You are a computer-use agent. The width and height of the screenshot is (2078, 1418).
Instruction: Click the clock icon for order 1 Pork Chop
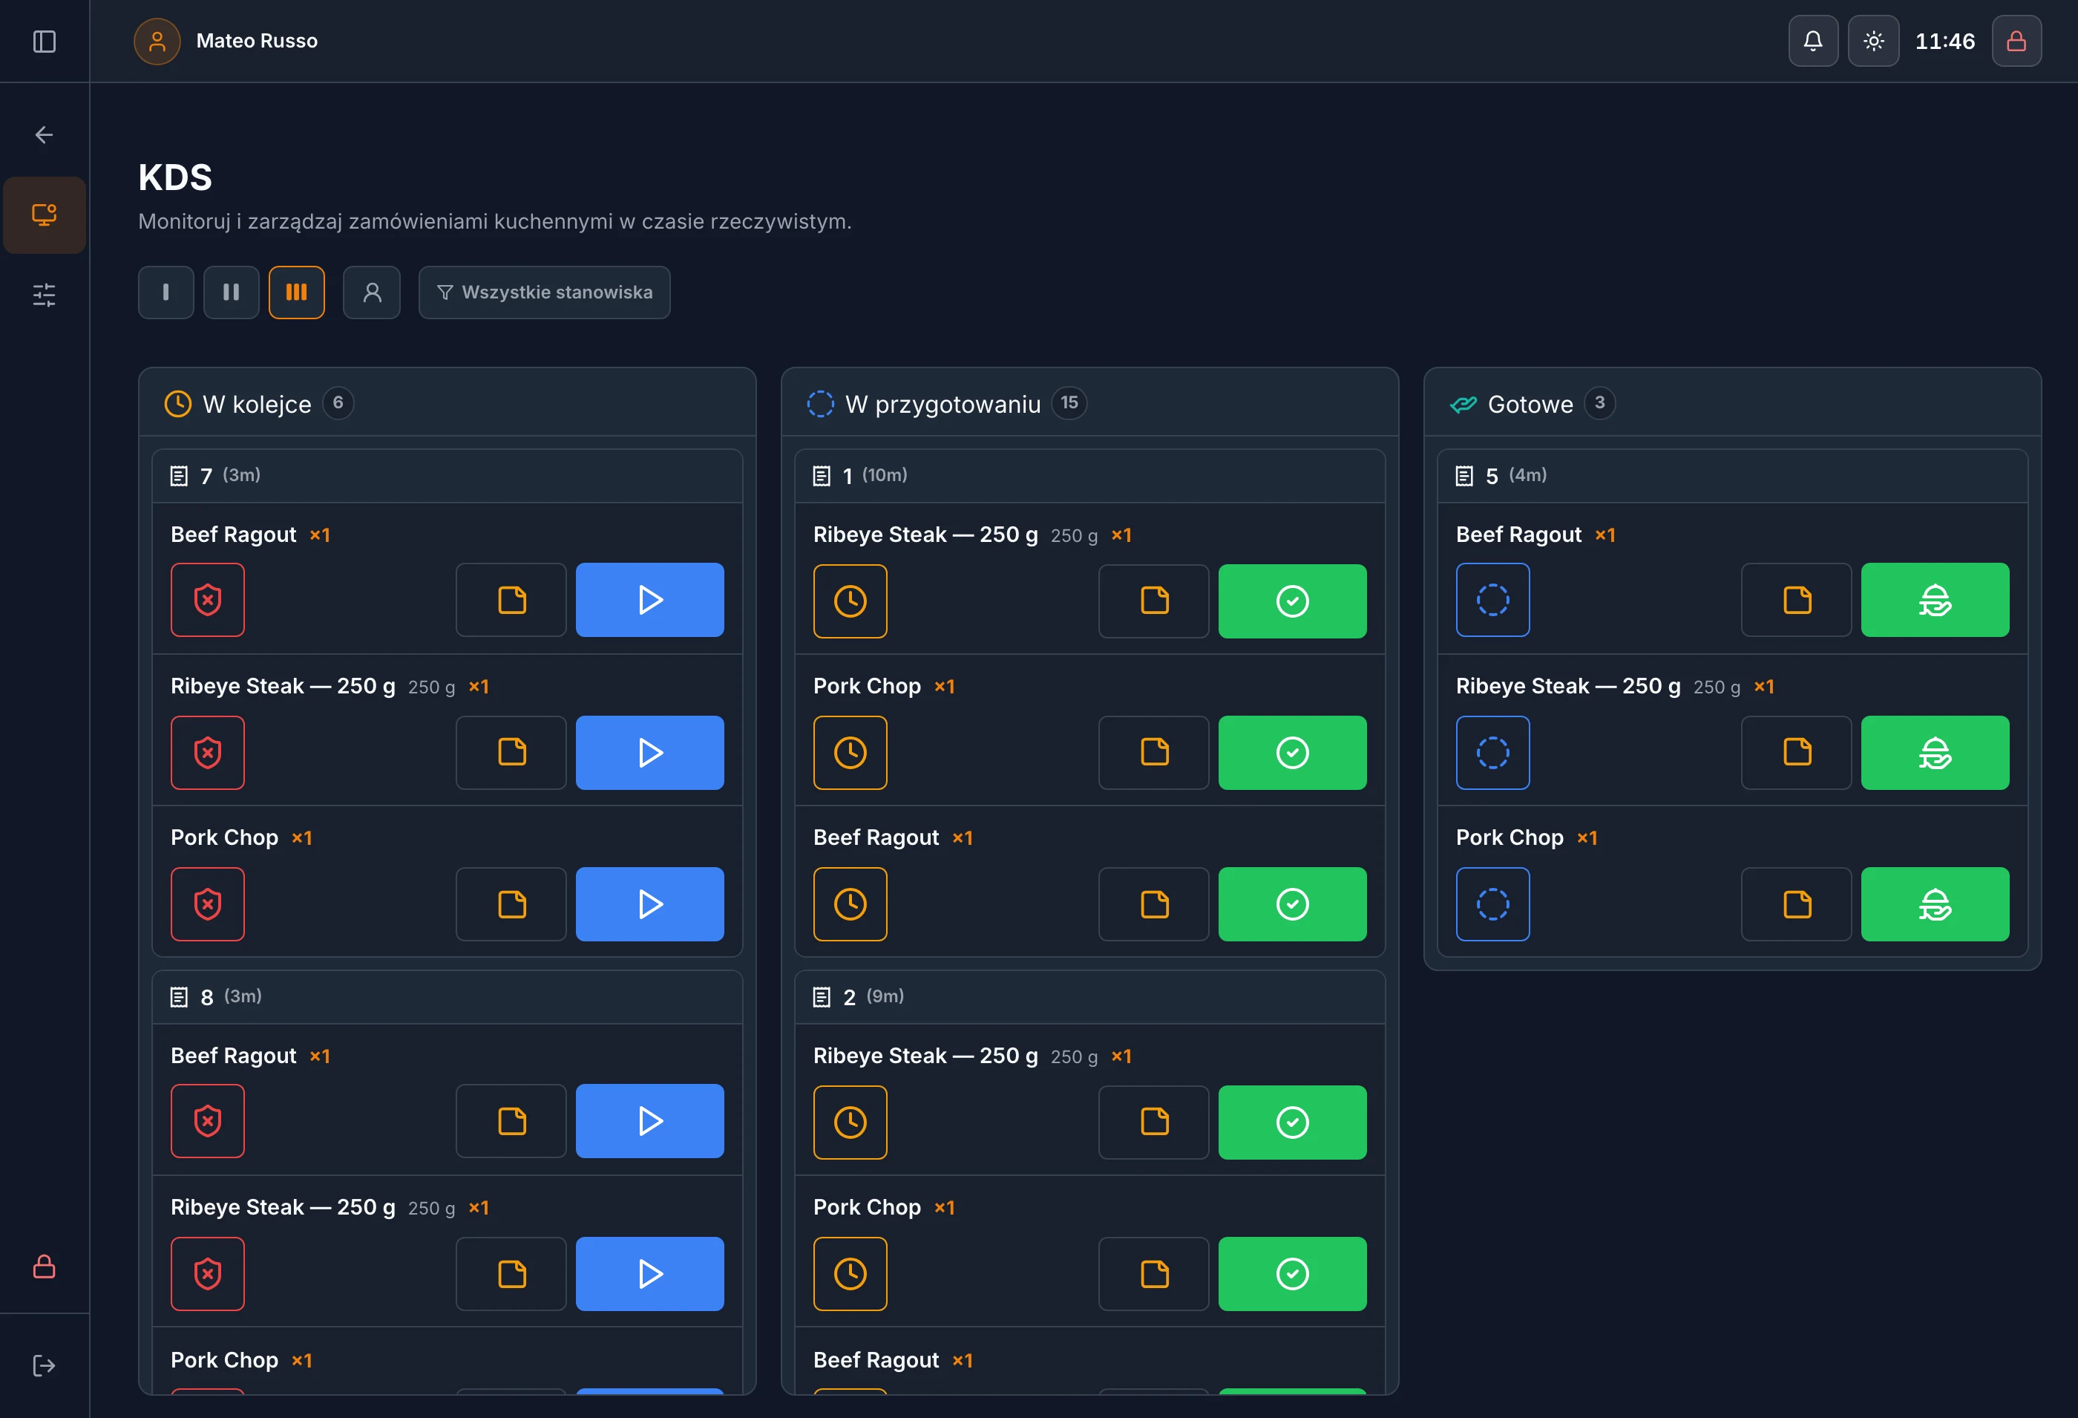(x=850, y=752)
